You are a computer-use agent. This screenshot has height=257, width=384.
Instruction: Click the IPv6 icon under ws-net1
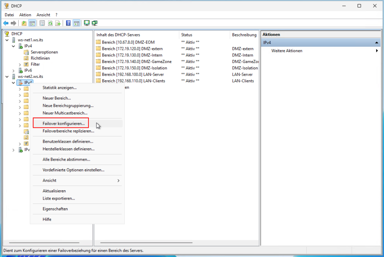coord(21,70)
